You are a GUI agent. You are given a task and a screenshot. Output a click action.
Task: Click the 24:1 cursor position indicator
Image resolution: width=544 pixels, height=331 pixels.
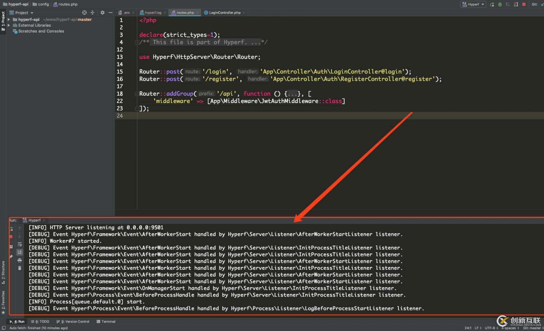(468, 328)
